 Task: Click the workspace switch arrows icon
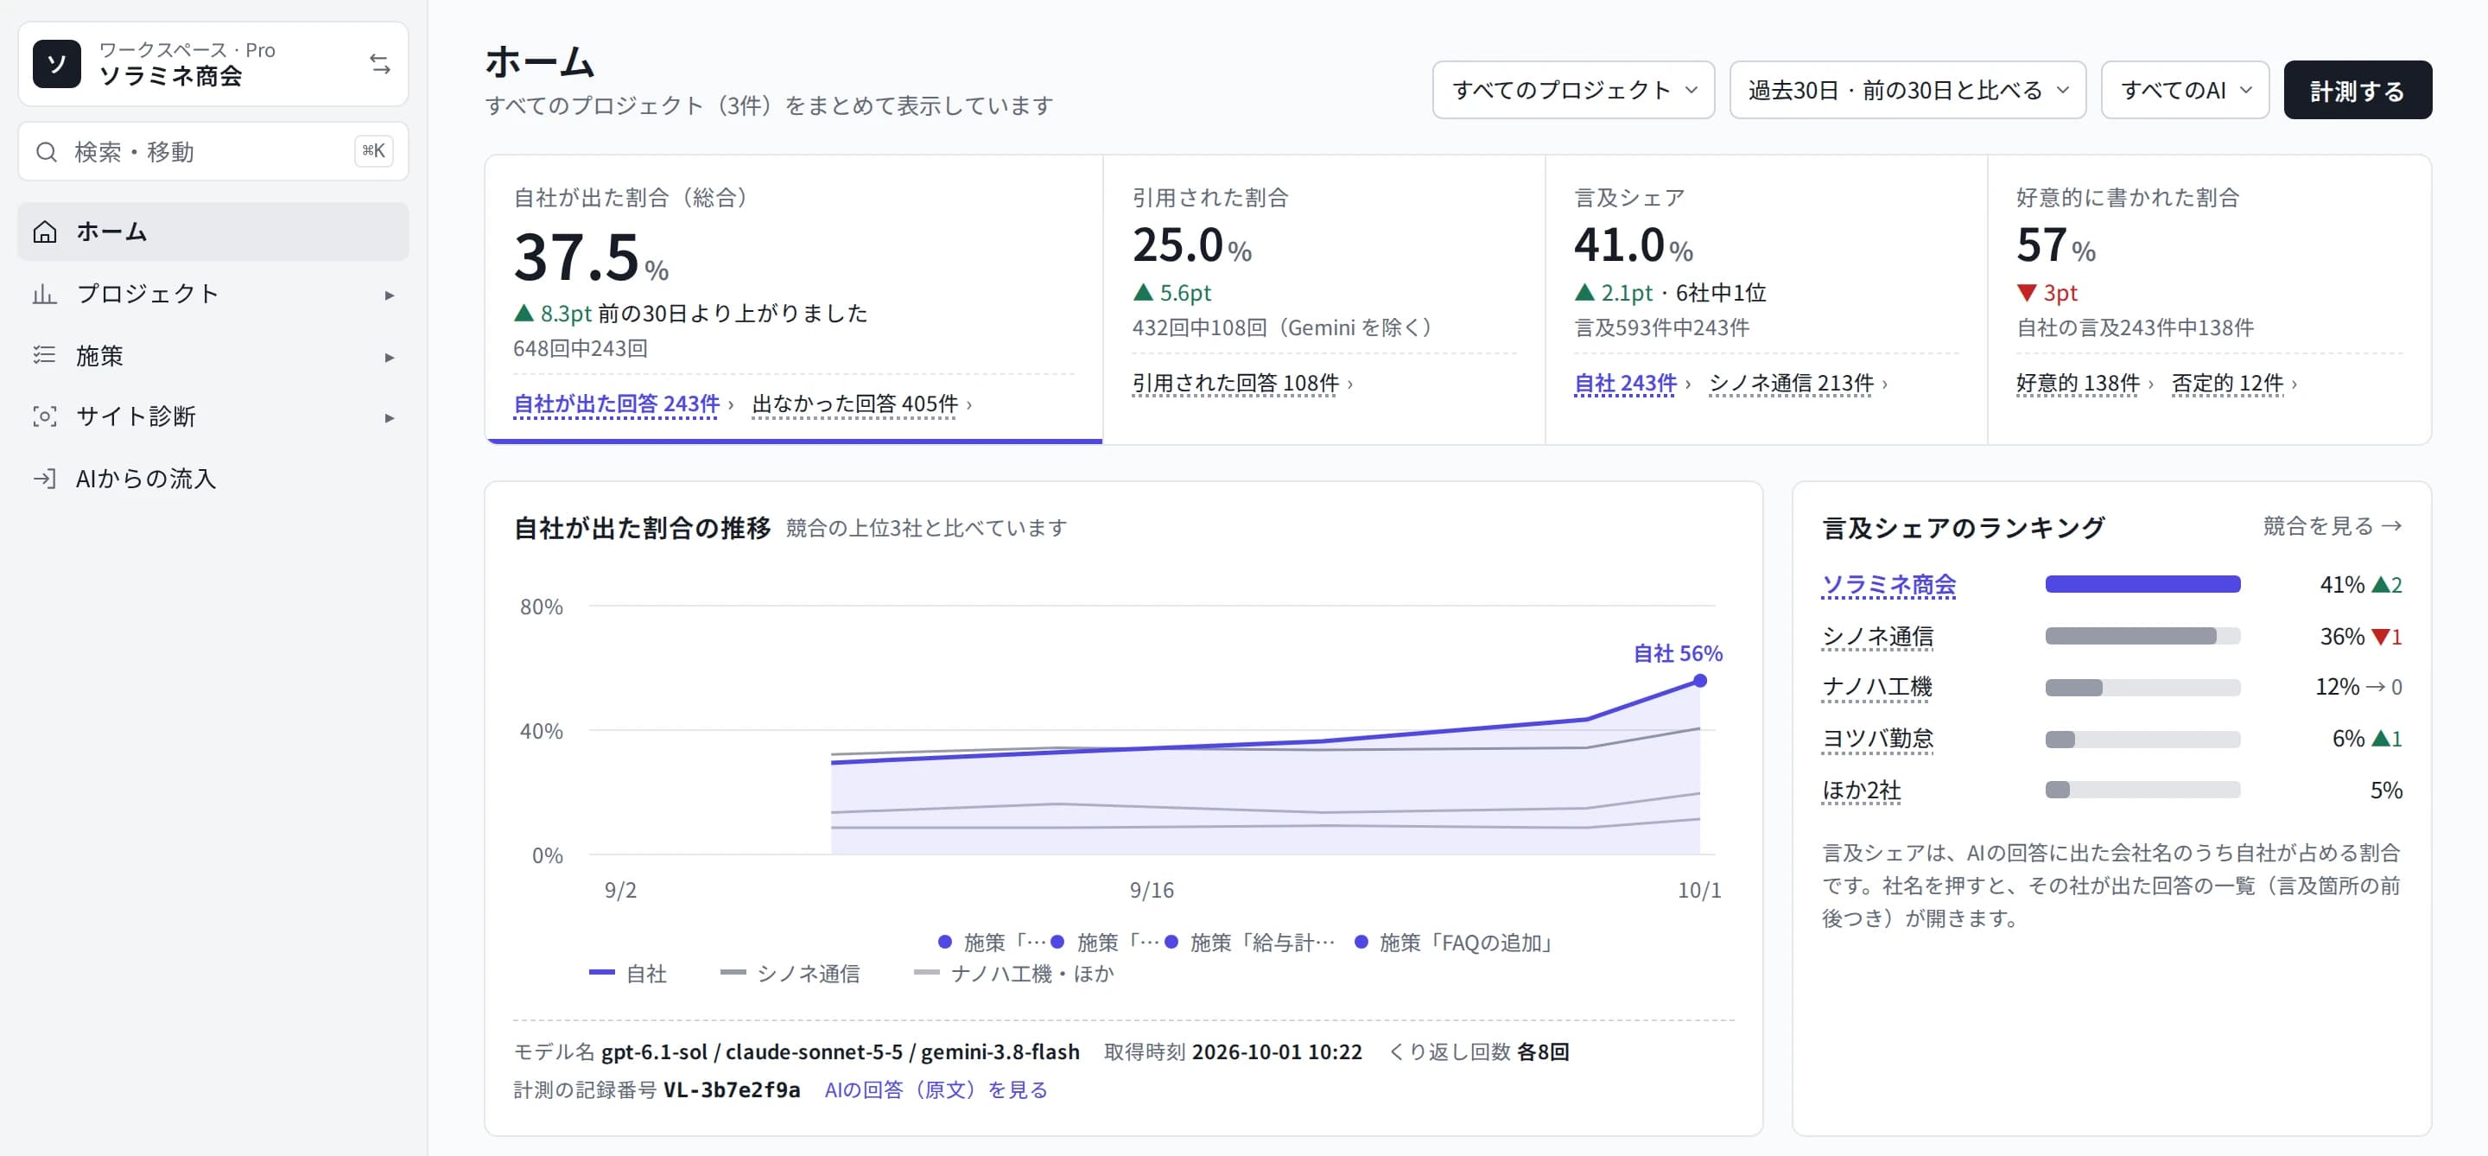pyautogui.click(x=379, y=64)
